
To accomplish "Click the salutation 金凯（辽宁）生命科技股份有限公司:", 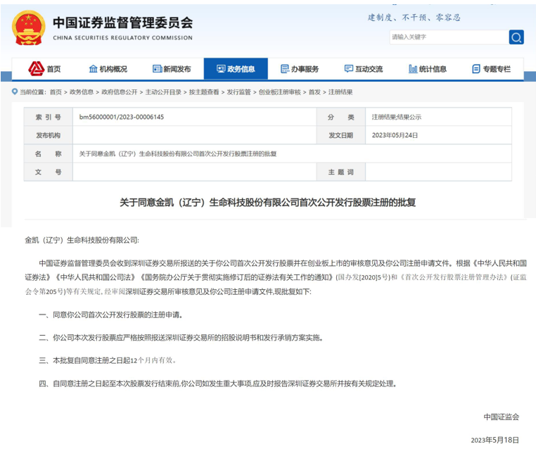I will coord(82,240).
